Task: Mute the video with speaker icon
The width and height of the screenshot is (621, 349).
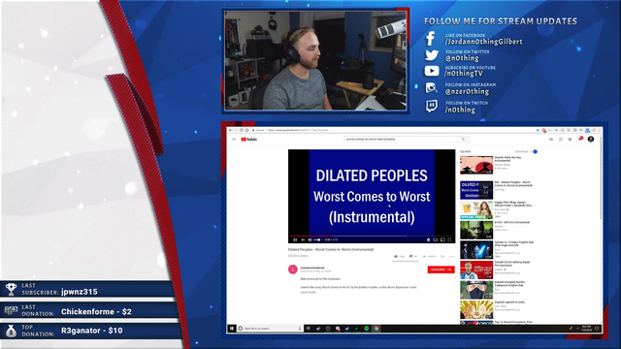Action: pyautogui.click(x=310, y=239)
